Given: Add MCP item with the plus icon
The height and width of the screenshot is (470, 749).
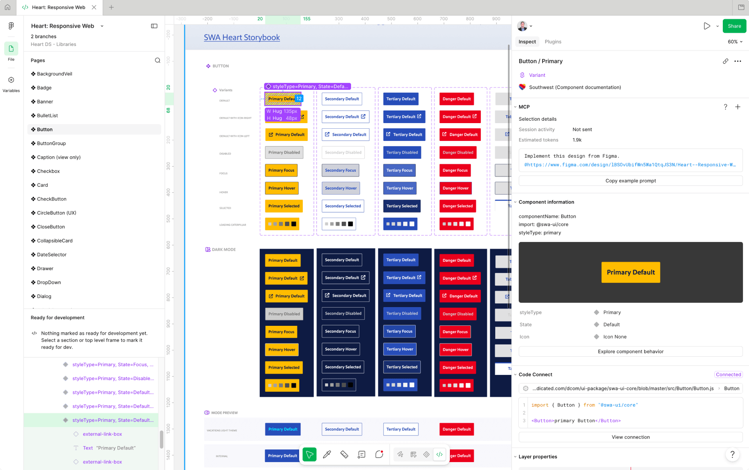Looking at the screenshot, I should tap(738, 107).
